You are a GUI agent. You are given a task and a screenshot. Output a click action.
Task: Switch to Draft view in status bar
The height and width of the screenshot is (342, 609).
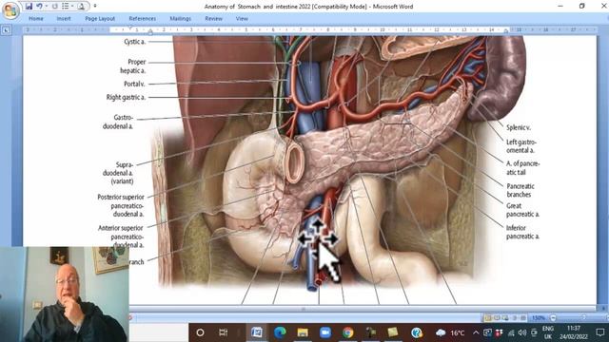pos(523,318)
